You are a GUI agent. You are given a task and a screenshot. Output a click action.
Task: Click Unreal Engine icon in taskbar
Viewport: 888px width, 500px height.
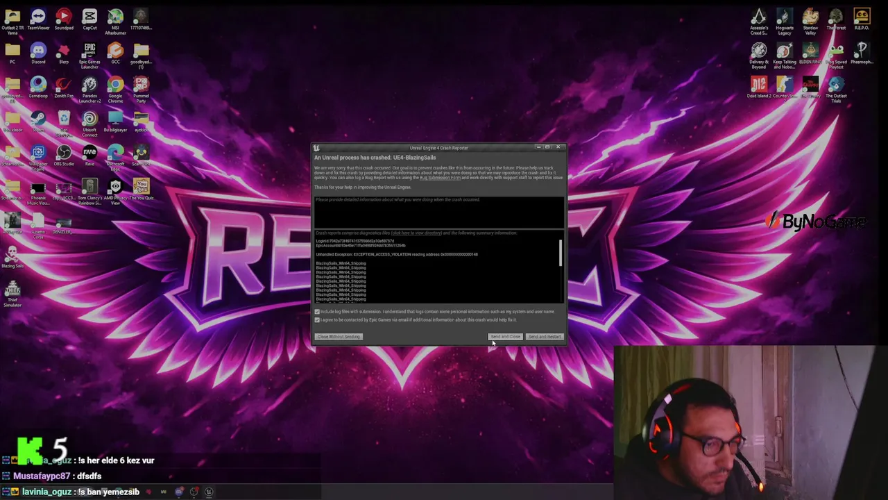point(209,492)
